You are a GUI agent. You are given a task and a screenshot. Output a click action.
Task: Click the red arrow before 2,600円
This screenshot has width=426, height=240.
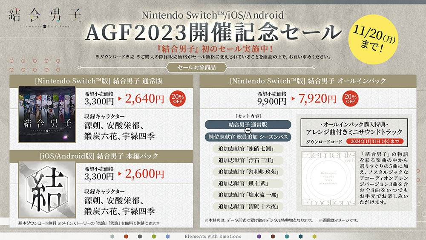pos(120,173)
